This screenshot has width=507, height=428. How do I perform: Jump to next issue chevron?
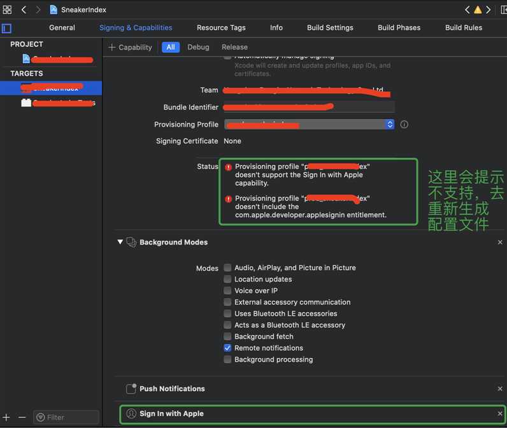pos(489,10)
